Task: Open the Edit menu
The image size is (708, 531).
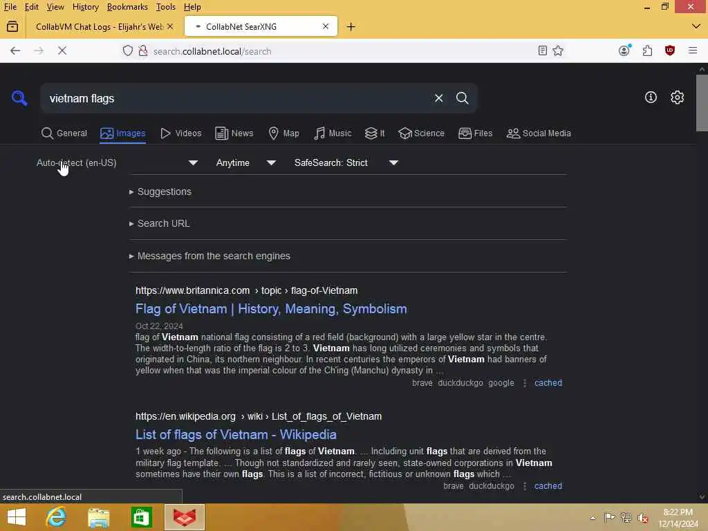Action: (x=31, y=7)
